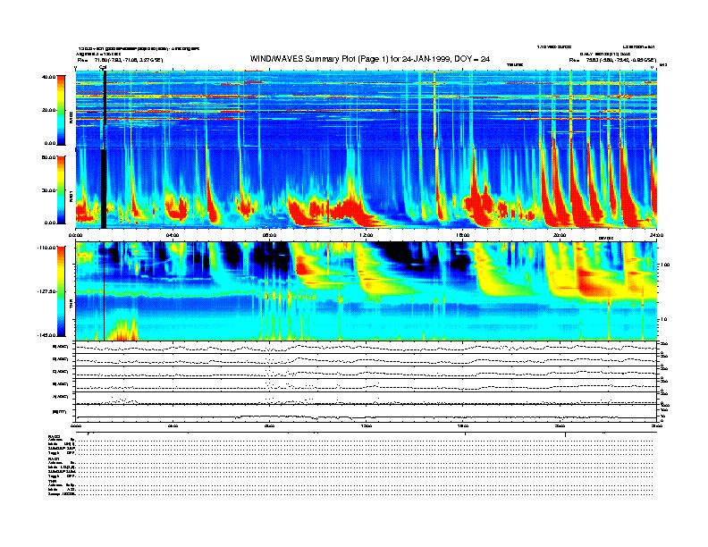Click the 16:00 label under the RAD1 spectrogram

463,235
